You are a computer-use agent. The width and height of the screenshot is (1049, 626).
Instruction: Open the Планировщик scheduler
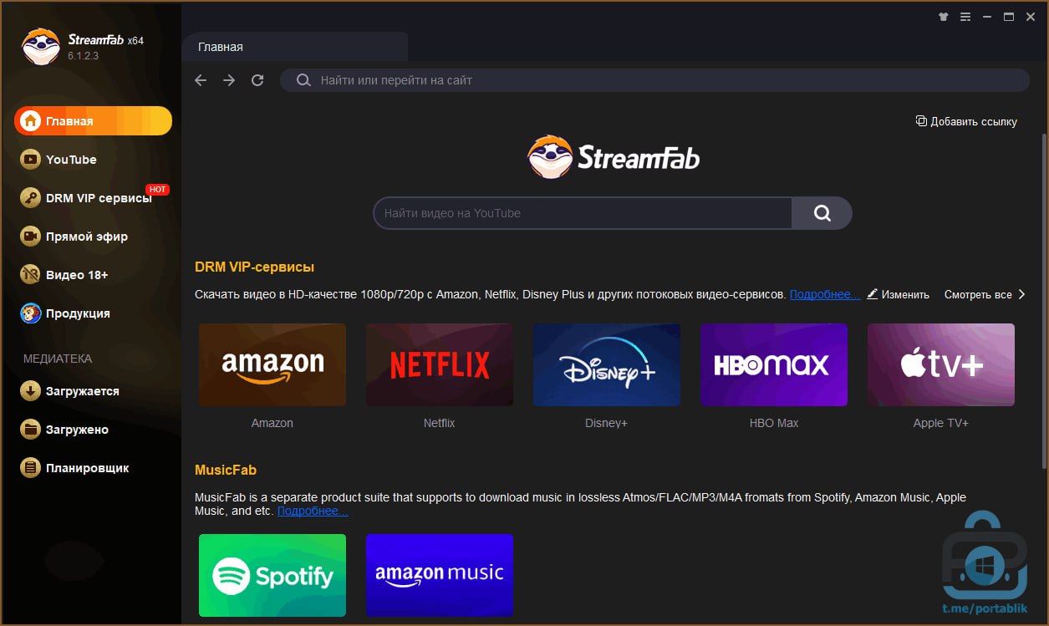point(87,468)
